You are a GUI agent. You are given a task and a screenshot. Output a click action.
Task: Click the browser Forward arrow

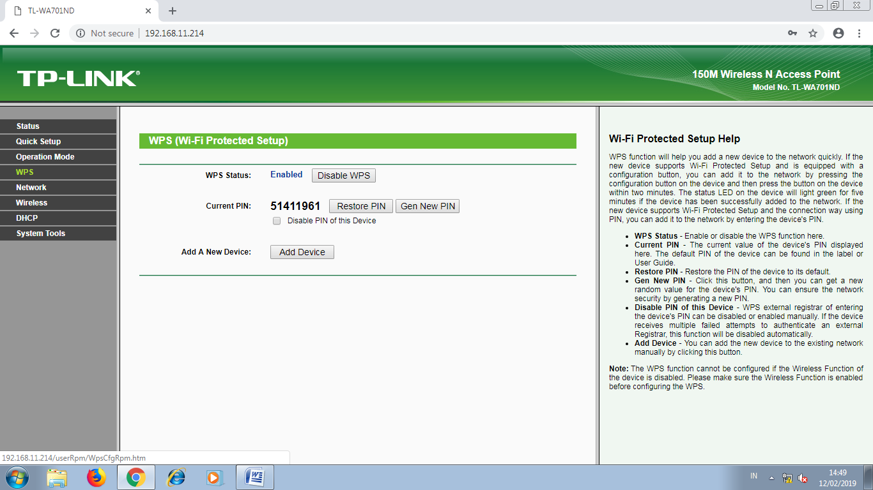tap(35, 33)
